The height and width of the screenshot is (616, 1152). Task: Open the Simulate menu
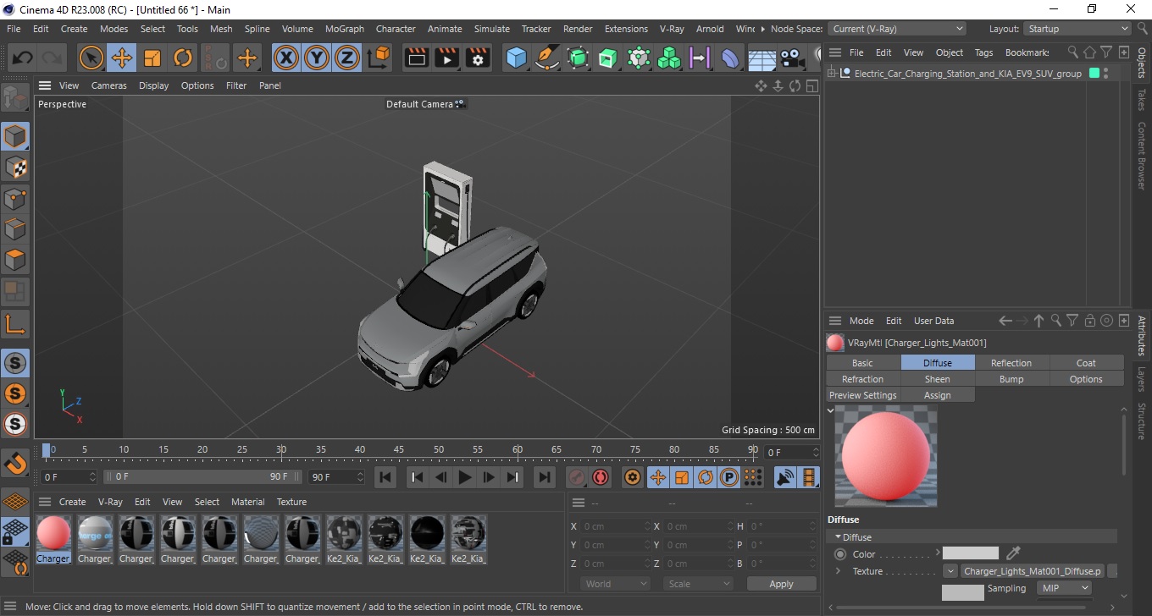click(492, 29)
